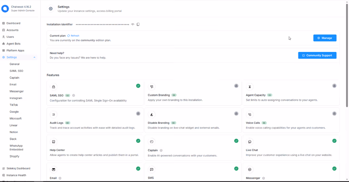Open WhatsApp Embedded settings submenu
Image resolution: width=349 pixels, height=182 pixels.
pos(16,148)
